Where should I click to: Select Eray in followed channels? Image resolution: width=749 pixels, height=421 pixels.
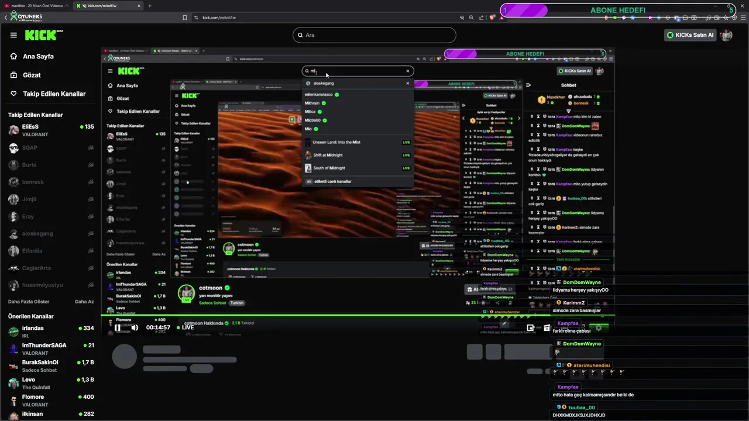tap(51, 216)
